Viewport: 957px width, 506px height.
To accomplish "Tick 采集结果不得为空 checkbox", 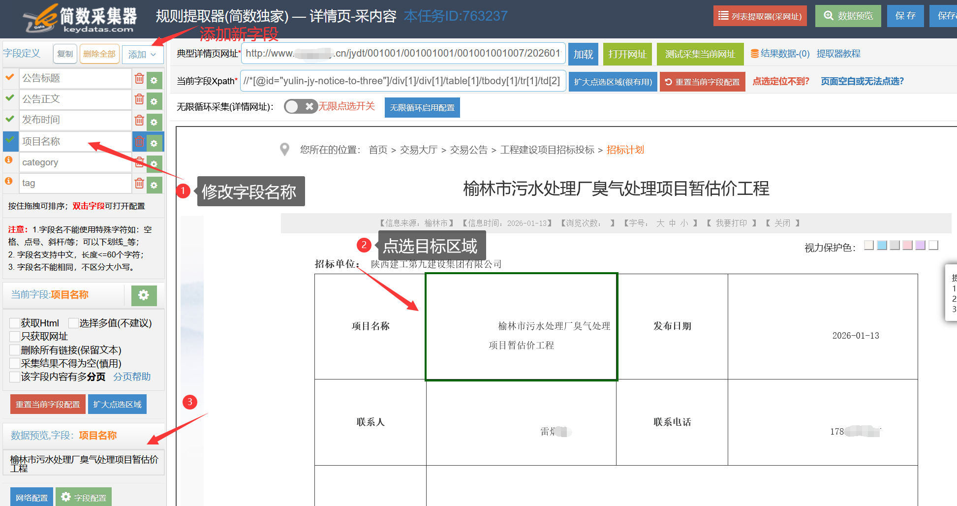I will (15, 364).
